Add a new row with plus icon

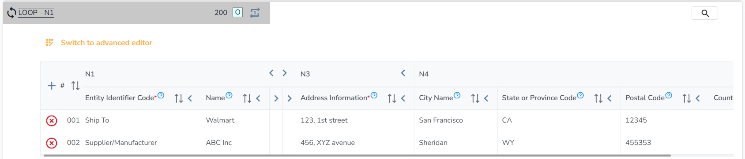coord(52,86)
